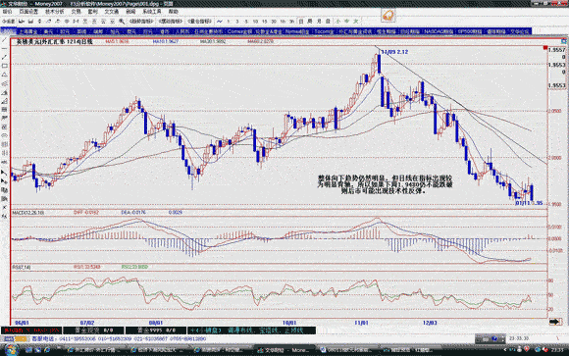Expand the 摆动指标 indicator dropdown
This screenshot has height=356, width=569.
[x=171, y=22]
